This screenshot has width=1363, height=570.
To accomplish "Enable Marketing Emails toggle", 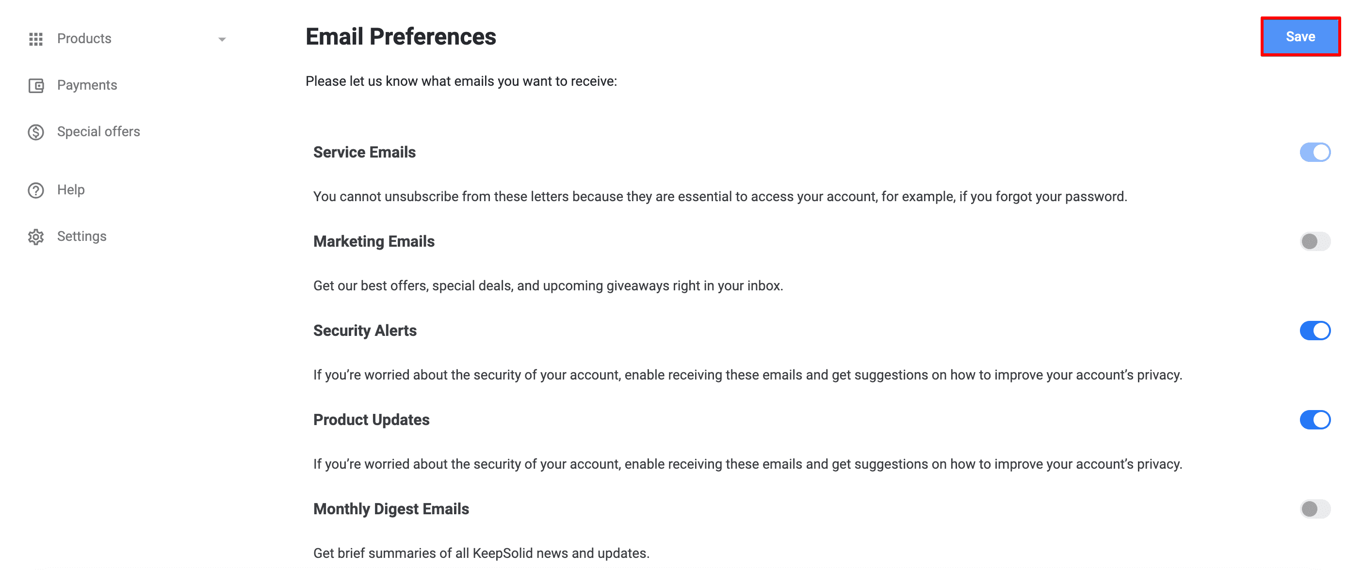I will [x=1314, y=242].
